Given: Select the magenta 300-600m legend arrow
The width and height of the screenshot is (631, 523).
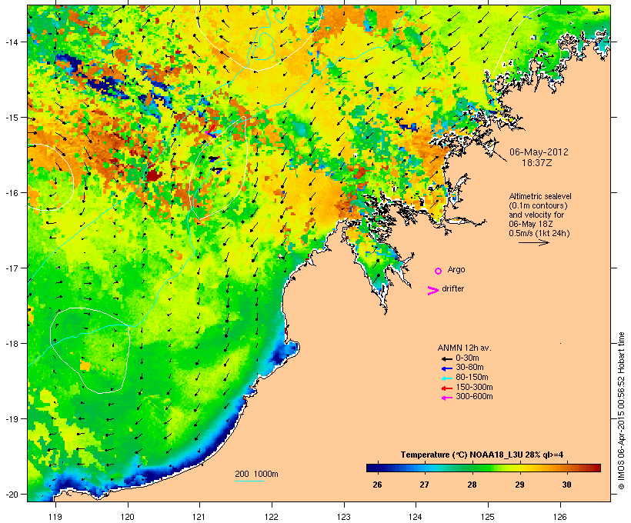Looking at the screenshot, I should tap(447, 398).
